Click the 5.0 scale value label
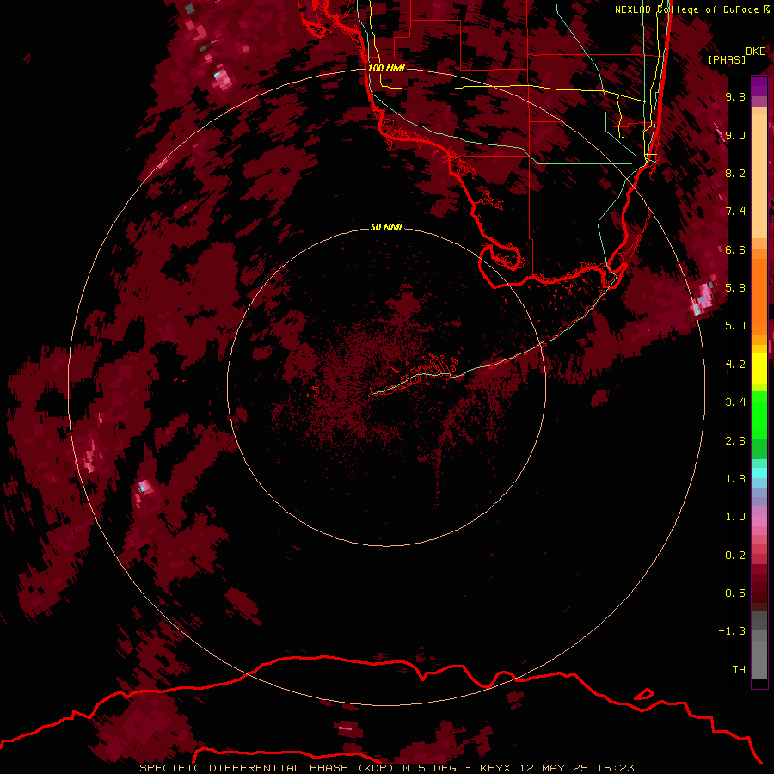 pos(735,326)
